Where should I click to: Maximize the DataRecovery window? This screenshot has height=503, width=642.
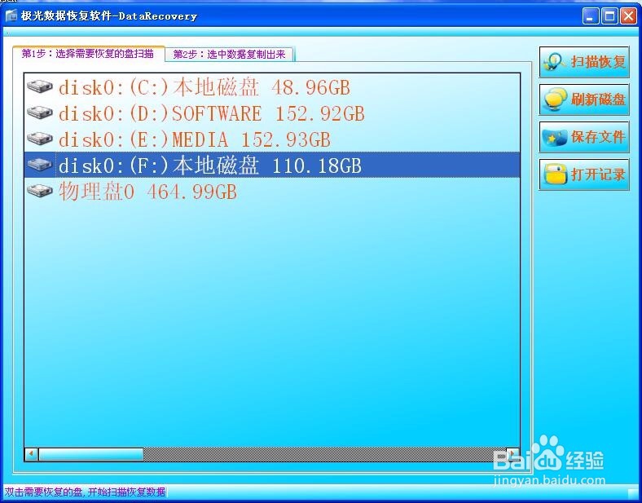[609, 16]
